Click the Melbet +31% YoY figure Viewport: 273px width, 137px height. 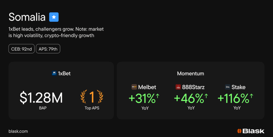[x=142, y=99]
